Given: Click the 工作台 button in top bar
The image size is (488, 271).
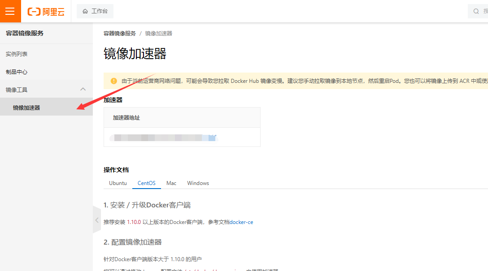Looking at the screenshot, I should point(95,11).
